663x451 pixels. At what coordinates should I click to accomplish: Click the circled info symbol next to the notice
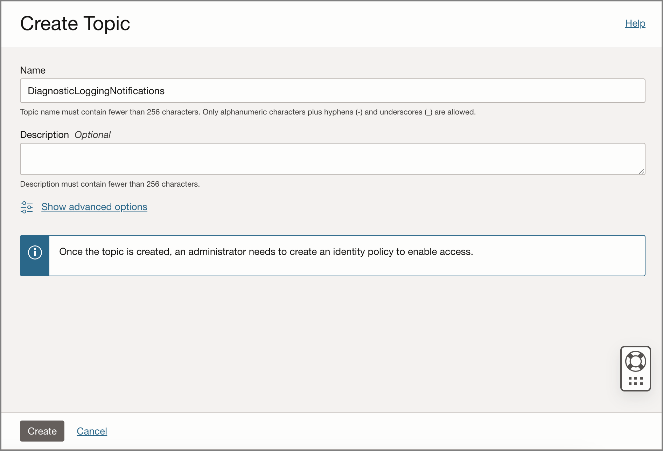pos(35,252)
